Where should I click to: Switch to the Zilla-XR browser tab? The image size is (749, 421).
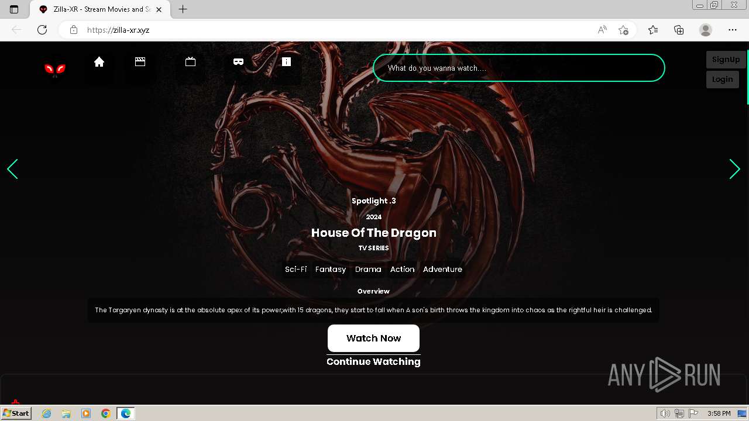pyautogui.click(x=101, y=9)
